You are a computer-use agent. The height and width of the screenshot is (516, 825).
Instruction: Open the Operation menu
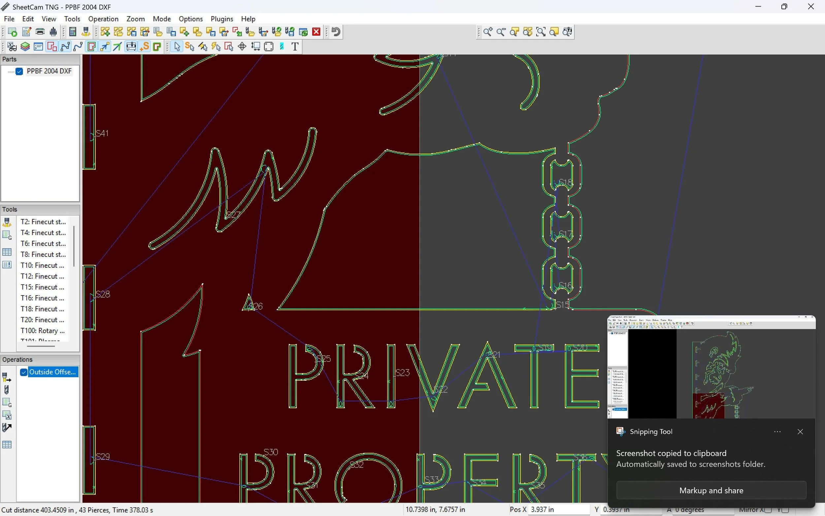pos(103,19)
